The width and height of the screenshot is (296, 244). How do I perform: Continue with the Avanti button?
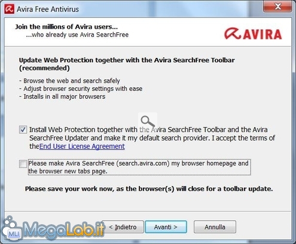click(166, 227)
